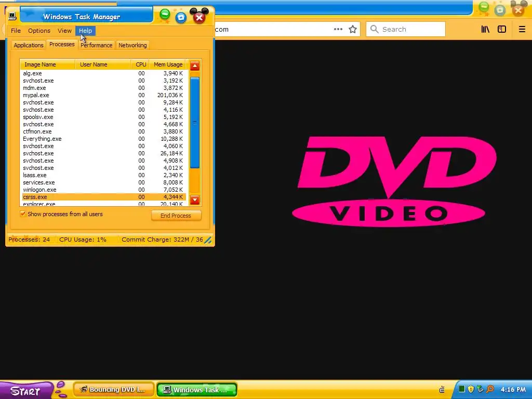The width and height of the screenshot is (532, 399).
Task: Maximize Task Manager with the blue button
Action: (181, 17)
